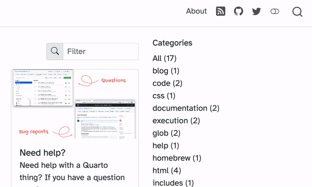Open the Need help? post title
Image resolution: width=312 pixels, height=187 pixels.
coord(43,153)
